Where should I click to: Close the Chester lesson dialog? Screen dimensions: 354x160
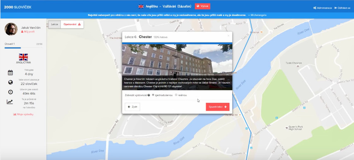(228, 36)
